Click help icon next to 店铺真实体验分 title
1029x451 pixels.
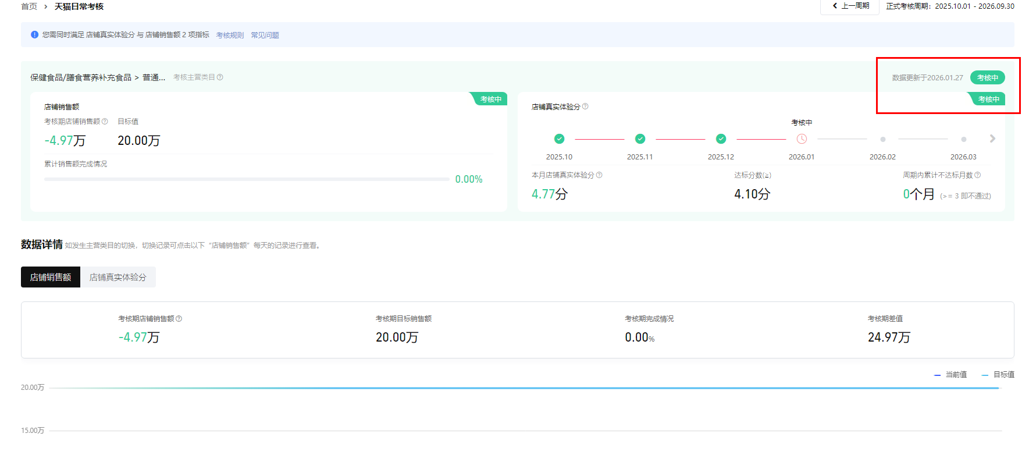click(585, 106)
